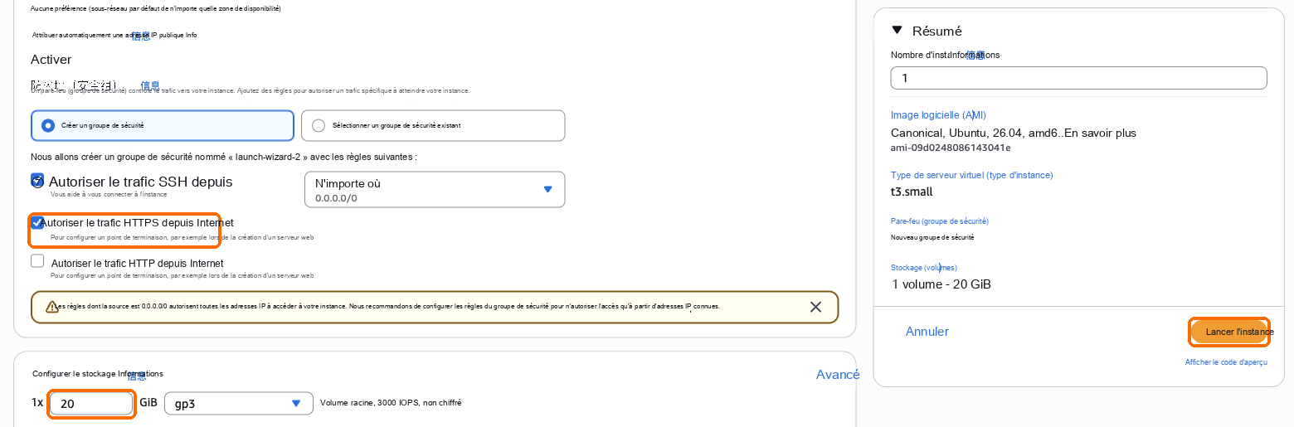Click the warning triangle icon in the alert
Screen dimensions: 1294x427
[52, 307]
